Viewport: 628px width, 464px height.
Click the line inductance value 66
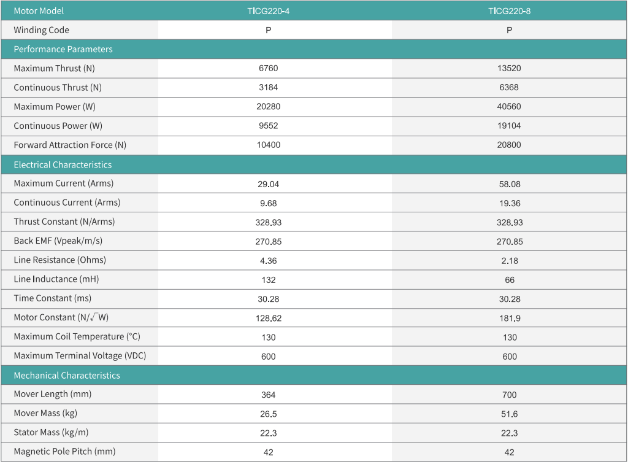pos(509,280)
